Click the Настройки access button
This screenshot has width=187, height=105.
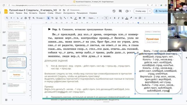pos(161,11)
